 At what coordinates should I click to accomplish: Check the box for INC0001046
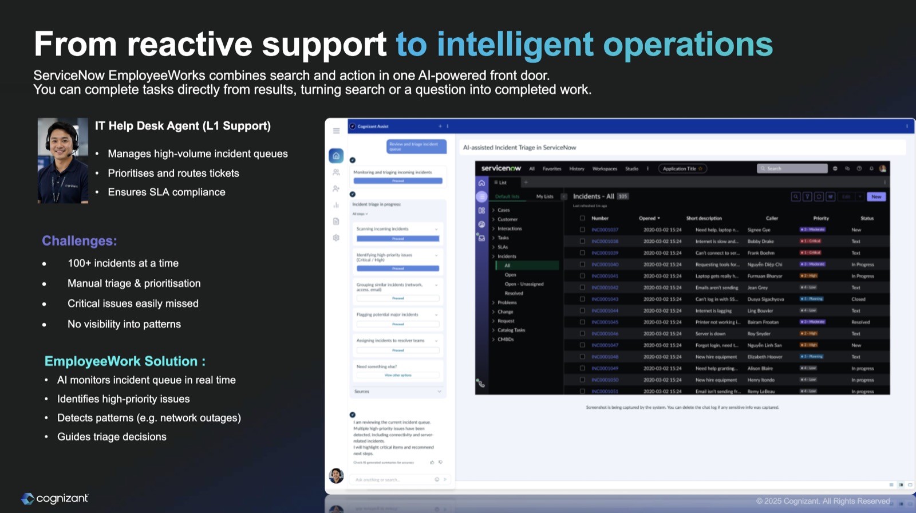click(582, 333)
